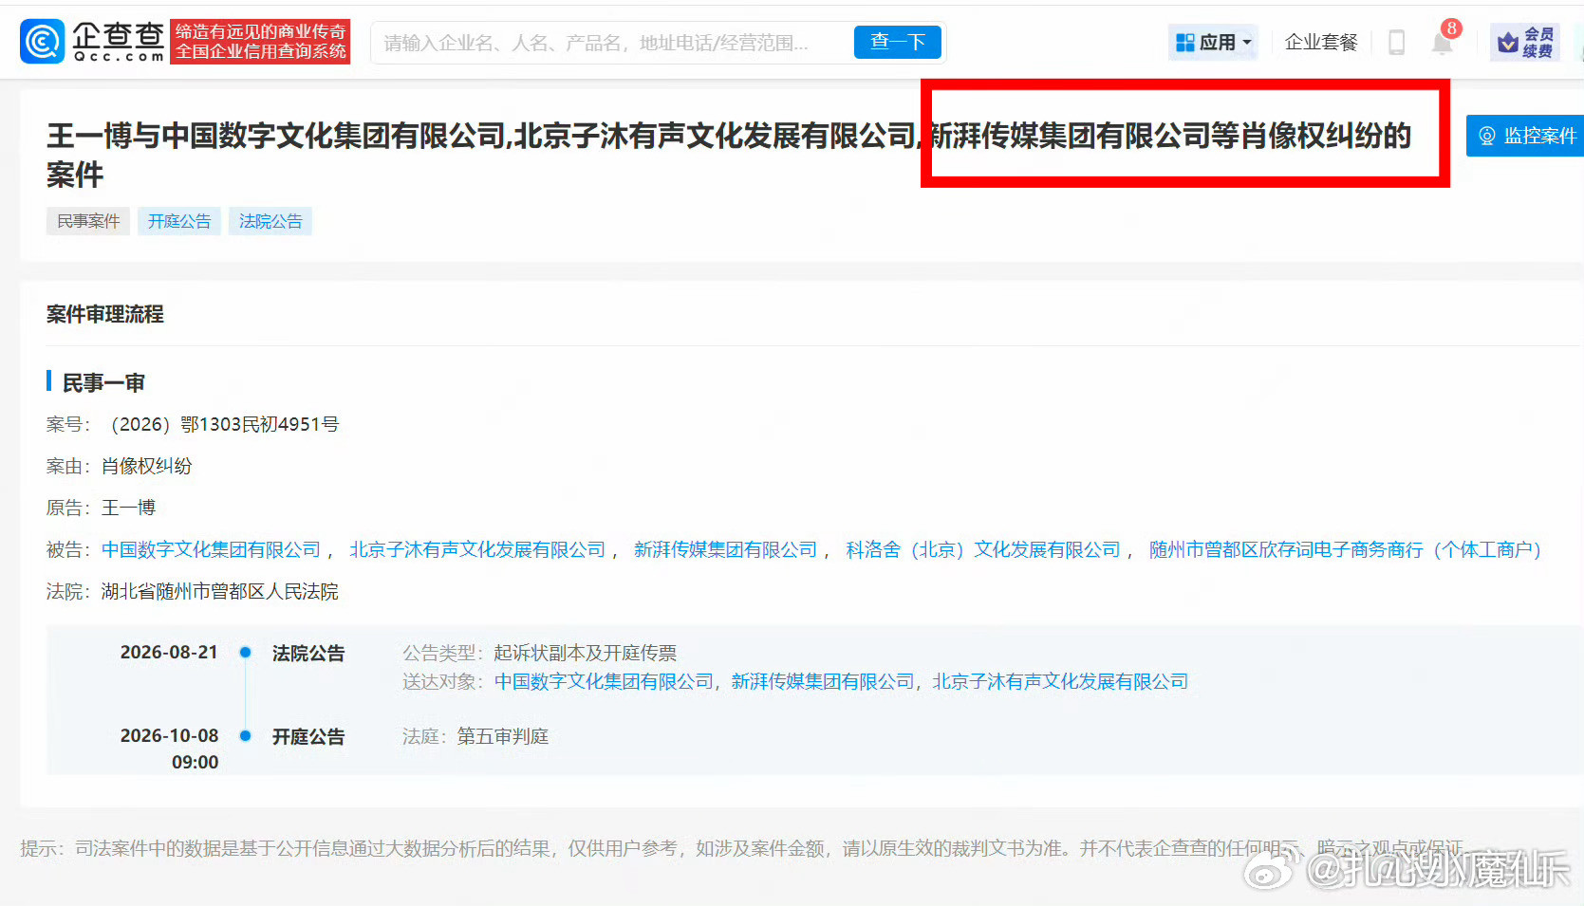Click the red slogan banner beside the logo
The width and height of the screenshot is (1584, 906).
tap(260, 42)
